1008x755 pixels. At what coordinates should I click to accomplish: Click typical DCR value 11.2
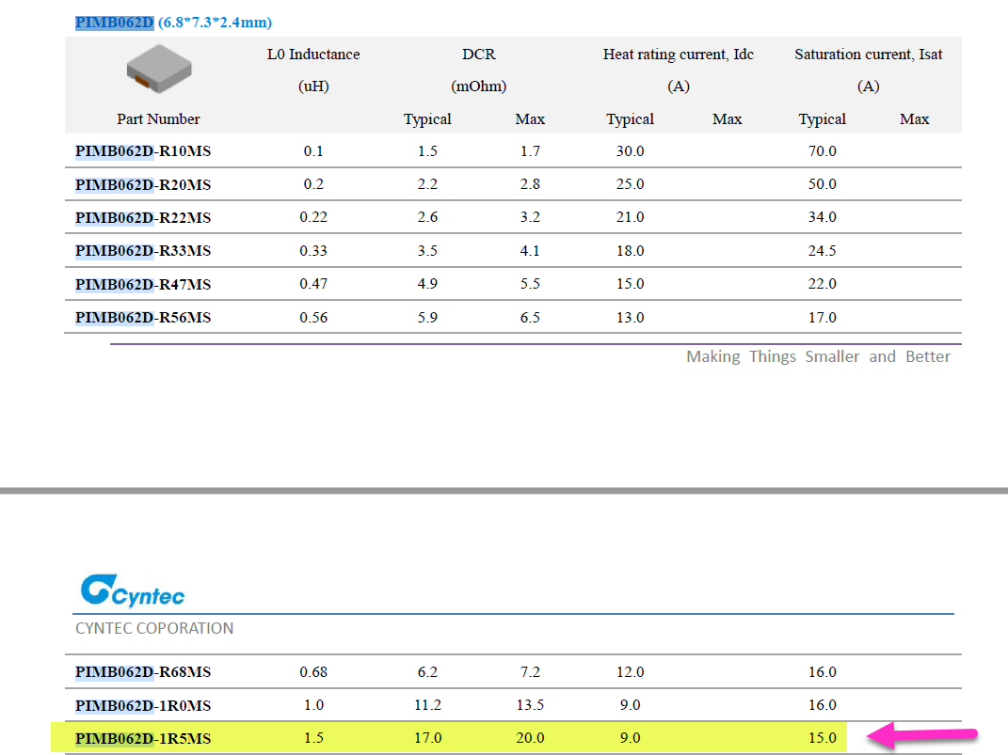(427, 705)
